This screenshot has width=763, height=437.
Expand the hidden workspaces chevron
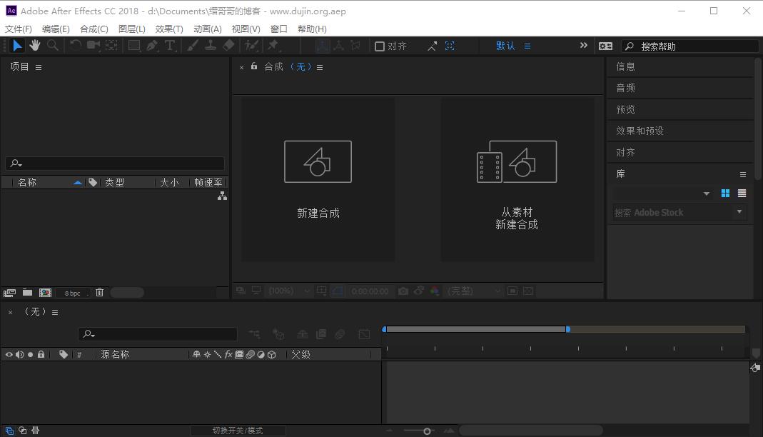point(583,45)
